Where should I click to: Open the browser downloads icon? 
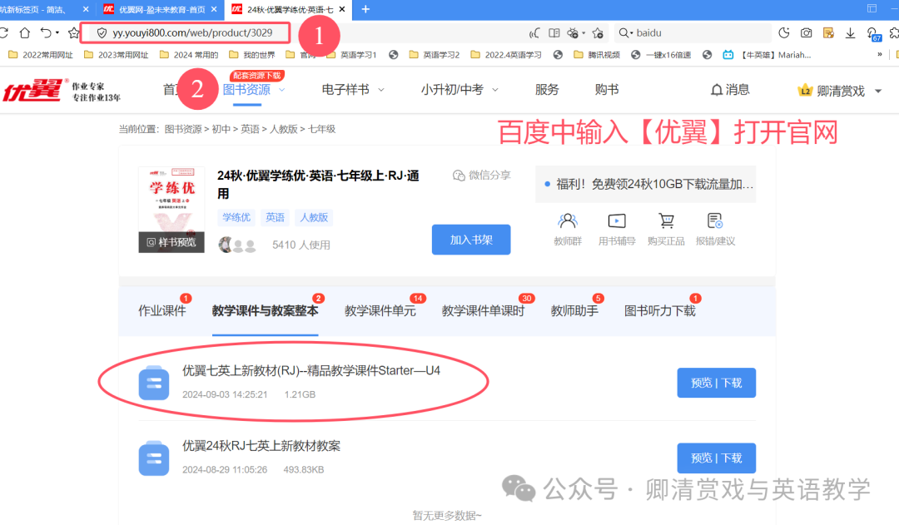(x=850, y=33)
